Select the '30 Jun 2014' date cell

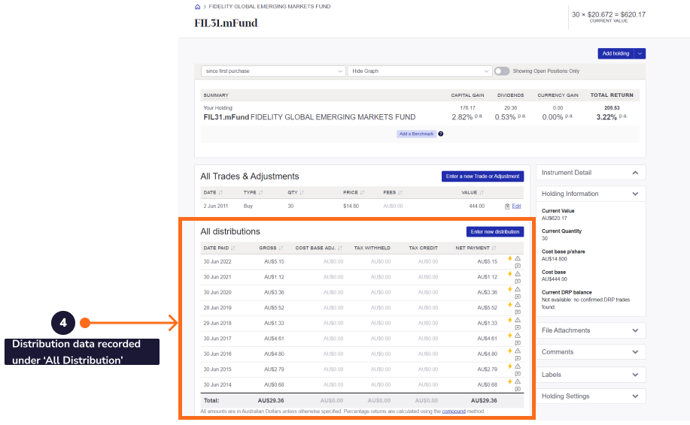(217, 384)
